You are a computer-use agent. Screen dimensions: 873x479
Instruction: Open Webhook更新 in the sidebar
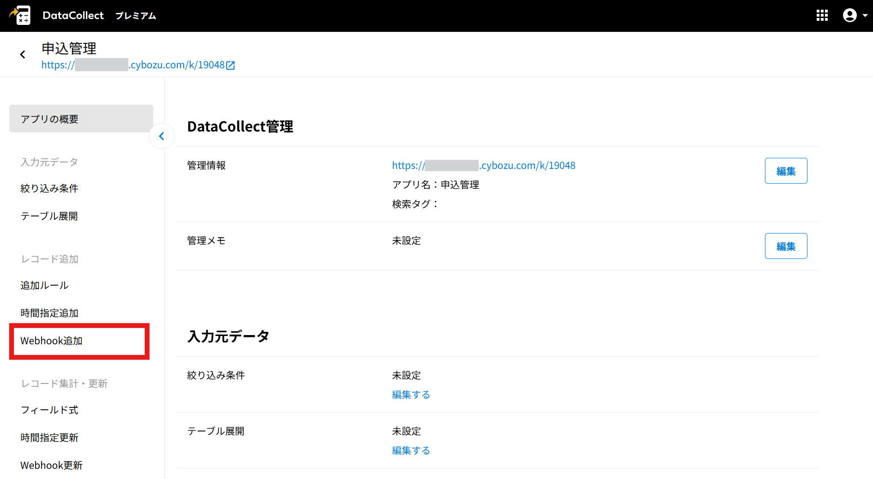click(51, 465)
